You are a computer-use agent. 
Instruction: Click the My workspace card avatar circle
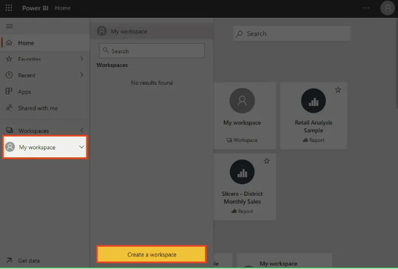(x=242, y=101)
